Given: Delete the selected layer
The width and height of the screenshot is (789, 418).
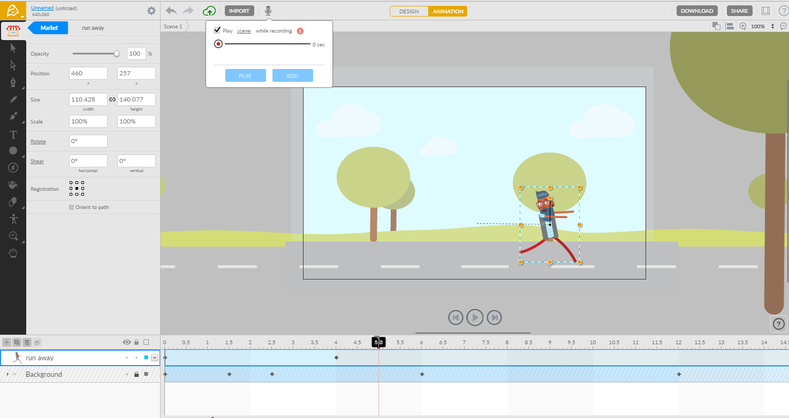Looking at the screenshot, I should pos(27,342).
